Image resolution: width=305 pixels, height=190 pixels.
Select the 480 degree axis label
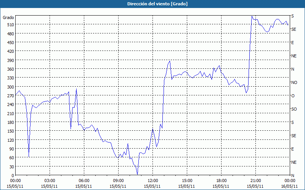click(11, 34)
